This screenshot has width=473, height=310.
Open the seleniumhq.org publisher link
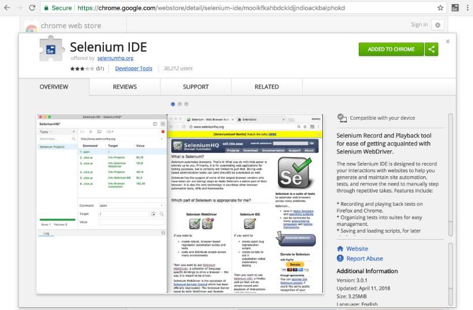click(115, 58)
